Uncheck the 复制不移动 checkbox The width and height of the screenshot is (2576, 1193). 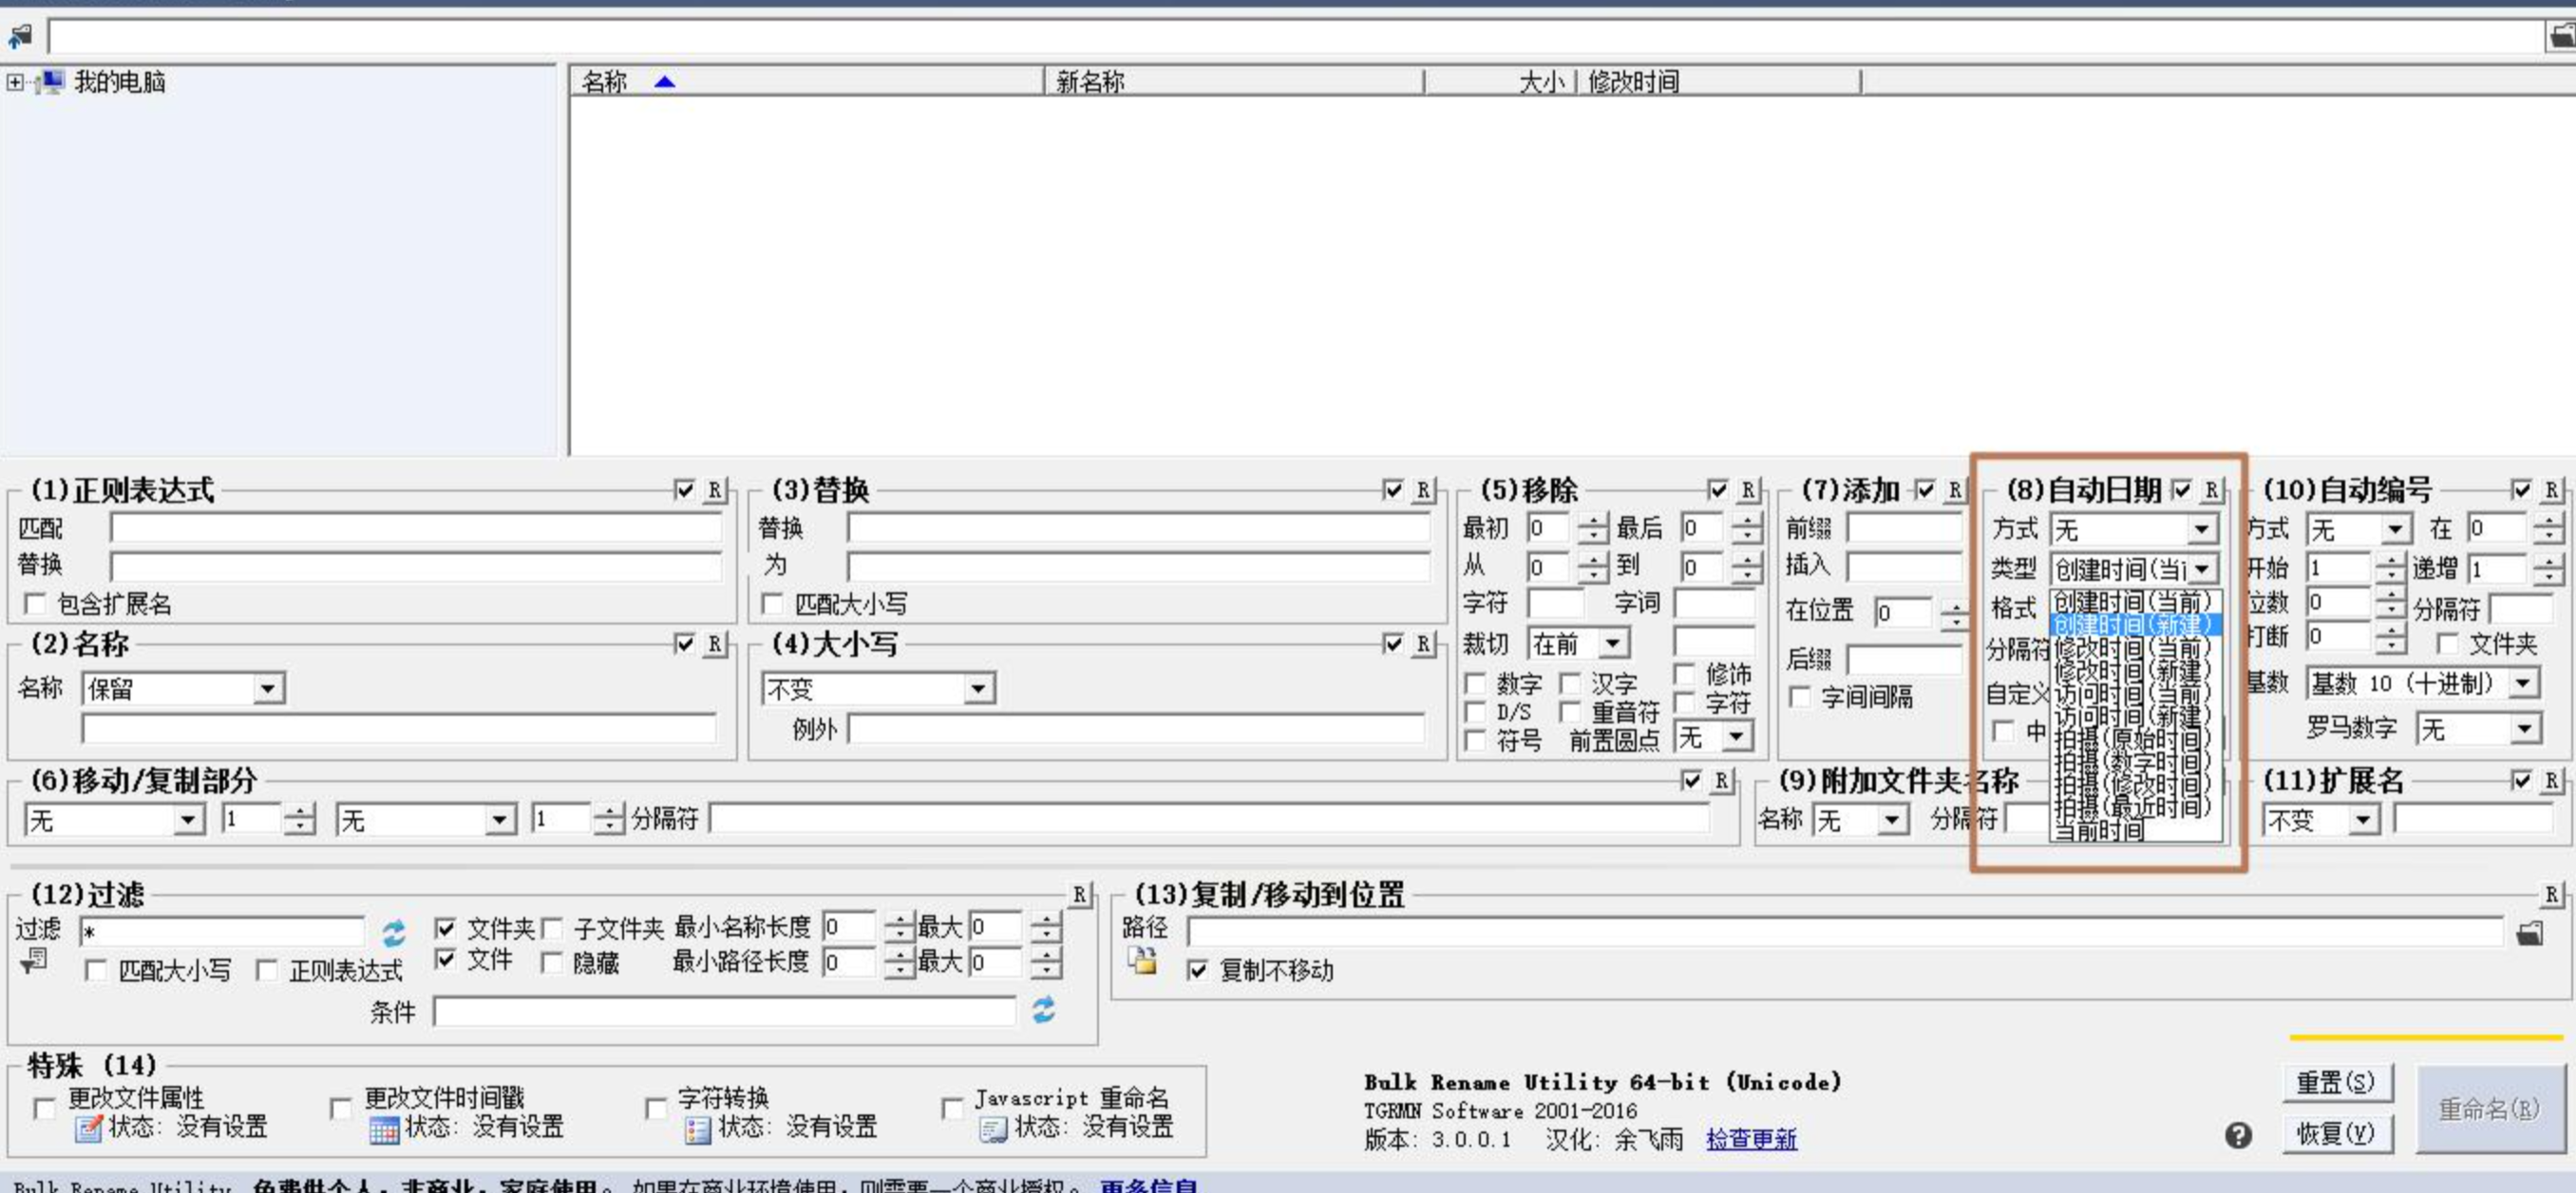pos(1198,970)
